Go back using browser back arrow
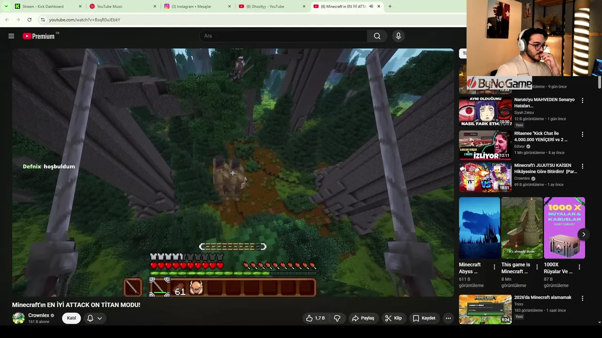602x338 pixels. pos(7,20)
